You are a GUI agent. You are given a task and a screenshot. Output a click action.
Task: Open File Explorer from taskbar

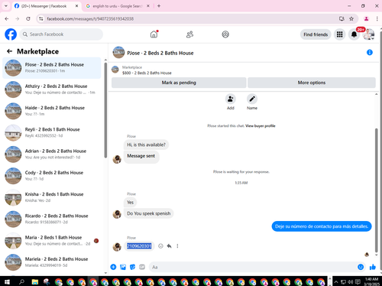[x=35, y=282]
